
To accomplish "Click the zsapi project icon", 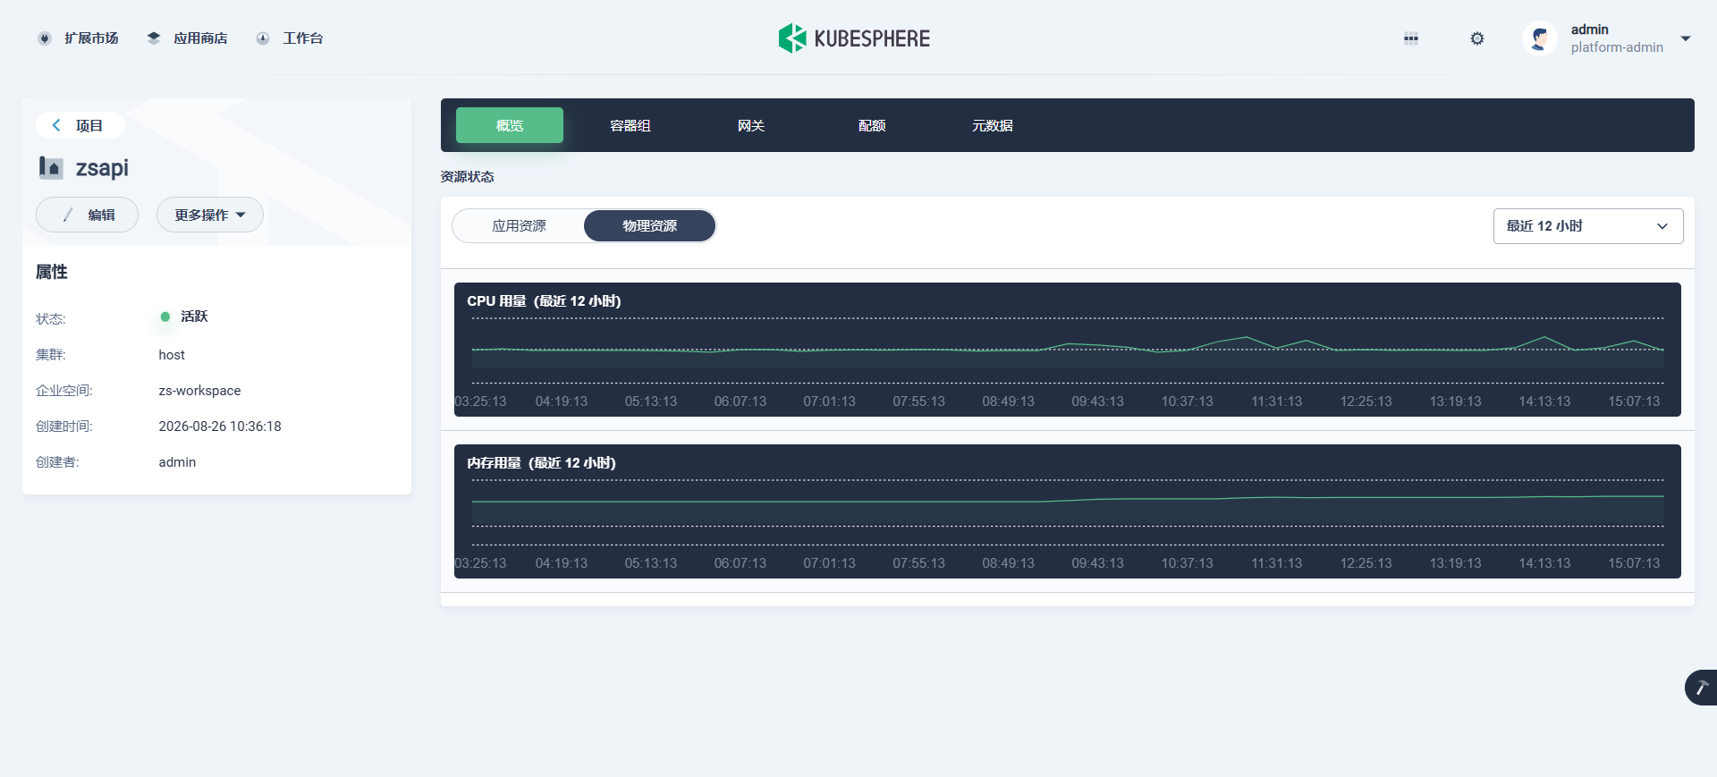I will pyautogui.click(x=50, y=167).
